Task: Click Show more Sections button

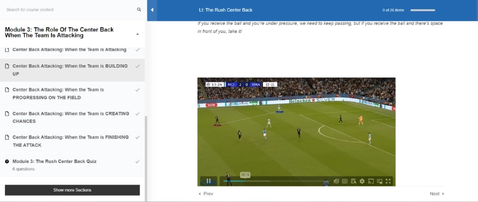Action: tap(72, 190)
